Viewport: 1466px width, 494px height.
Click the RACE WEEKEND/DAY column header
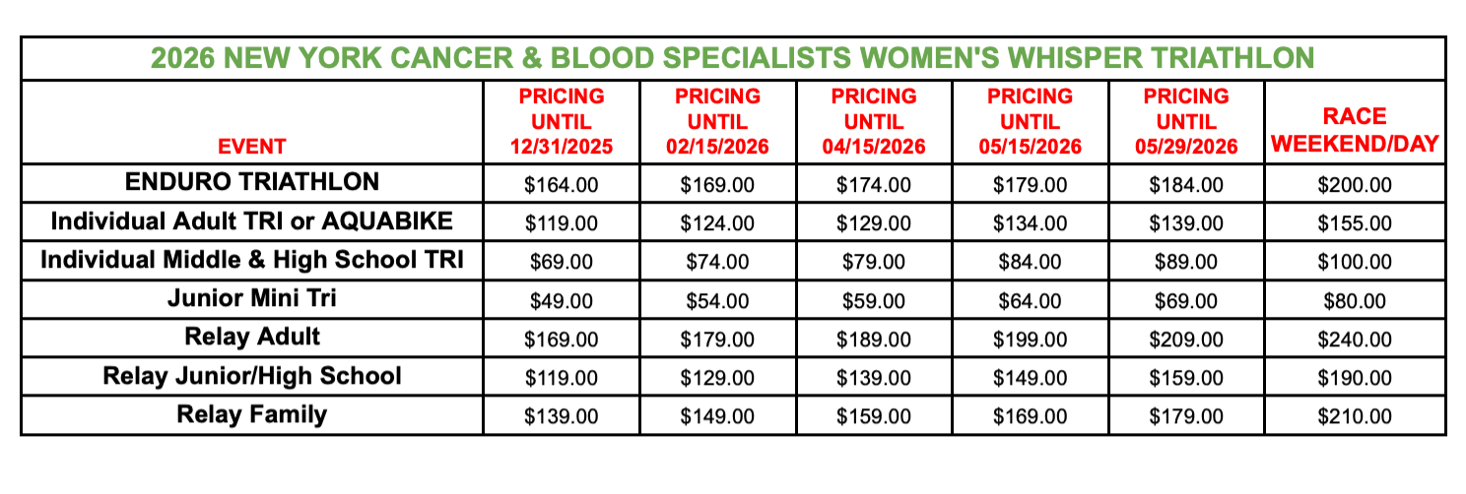[x=1355, y=131]
